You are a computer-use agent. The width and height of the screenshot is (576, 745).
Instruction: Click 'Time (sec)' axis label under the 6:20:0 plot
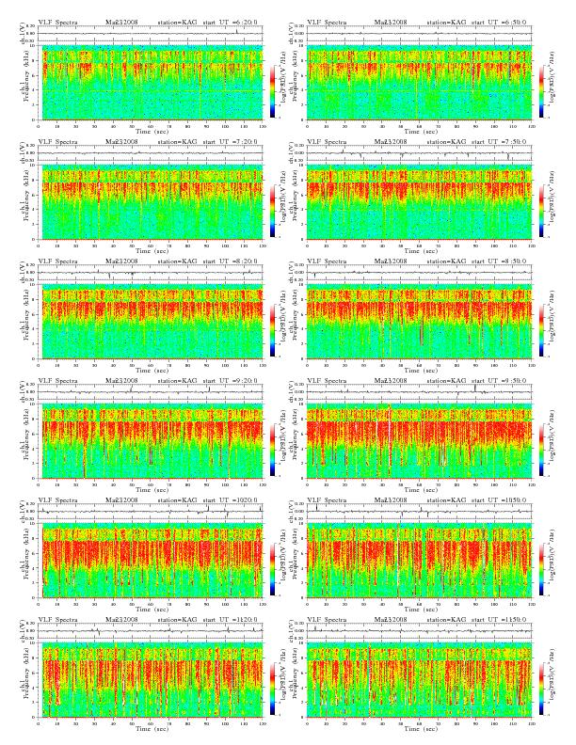(152, 131)
